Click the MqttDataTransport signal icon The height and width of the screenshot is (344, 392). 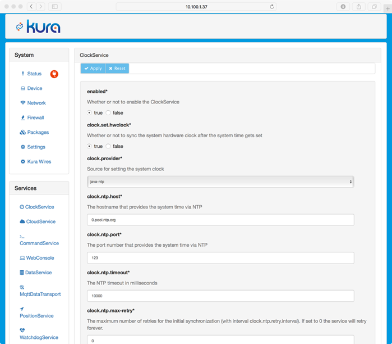pyautogui.click(x=22, y=287)
